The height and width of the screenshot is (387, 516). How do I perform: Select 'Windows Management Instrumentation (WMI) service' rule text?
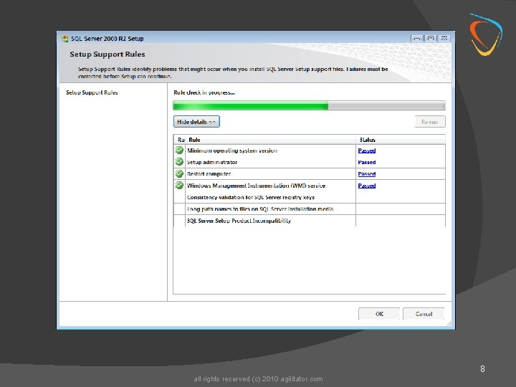256,186
